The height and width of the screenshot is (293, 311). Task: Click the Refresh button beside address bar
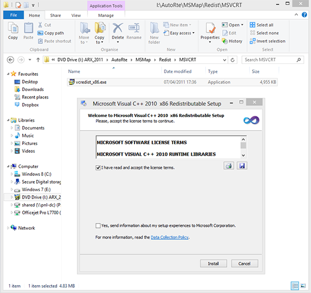tap(232, 60)
